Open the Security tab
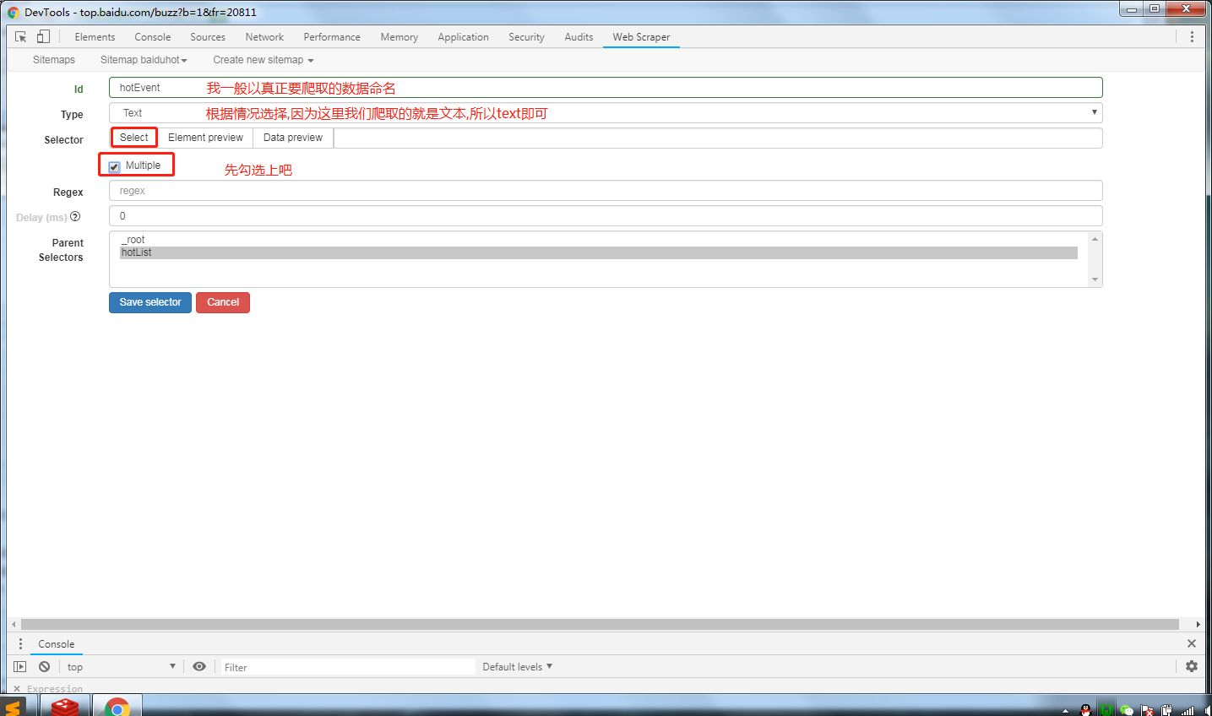Image resolution: width=1212 pixels, height=716 pixels. (x=526, y=37)
